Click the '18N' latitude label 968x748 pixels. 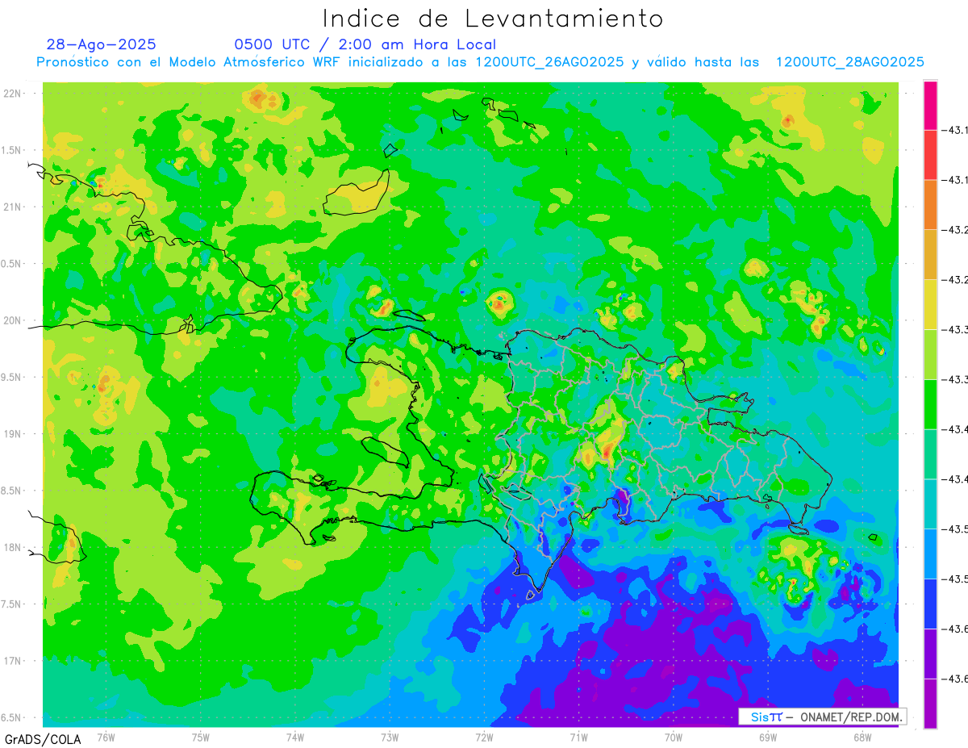[x=12, y=547]
